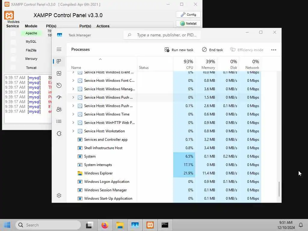Open the more options ellipsis menu
Screen dimensions: 308x231
tap(274, 50)
